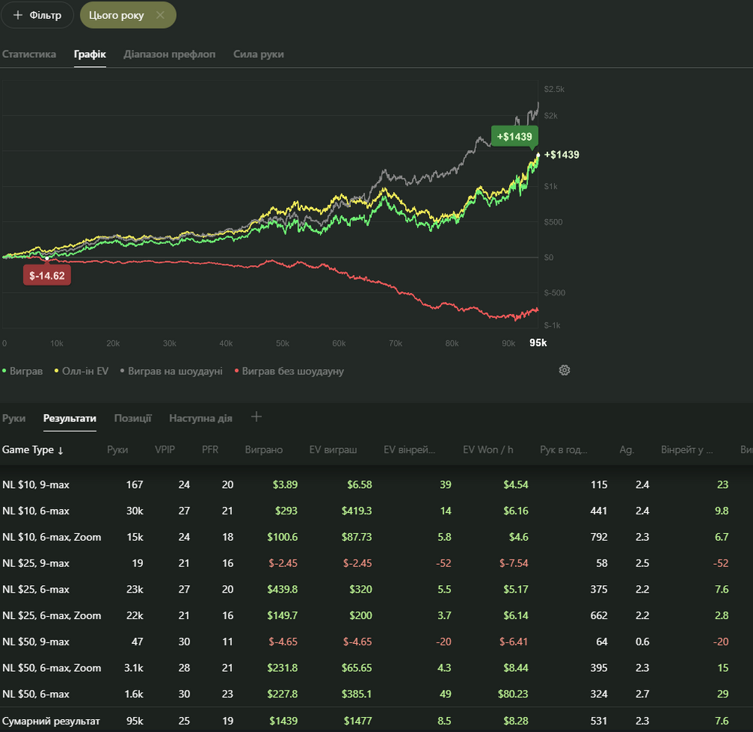Click the $-14.62 red chart marker

click(x=47, y=276)
